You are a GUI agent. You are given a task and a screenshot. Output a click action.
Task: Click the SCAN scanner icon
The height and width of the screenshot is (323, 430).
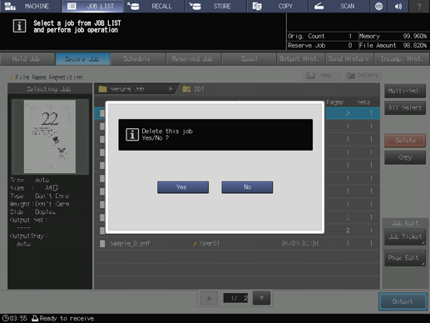click(319, 6)
